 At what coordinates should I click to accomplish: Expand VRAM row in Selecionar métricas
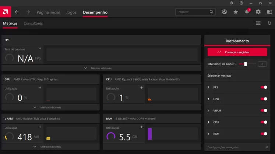click(208, 110)
